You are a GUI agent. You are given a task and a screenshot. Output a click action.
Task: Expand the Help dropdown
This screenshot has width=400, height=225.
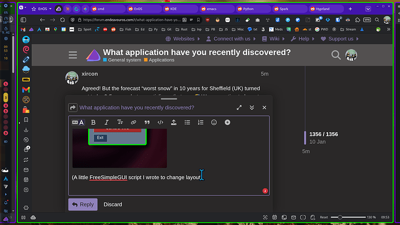[x=303, y=39]
